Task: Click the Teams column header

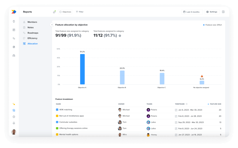Action: [x=149, y=104]
